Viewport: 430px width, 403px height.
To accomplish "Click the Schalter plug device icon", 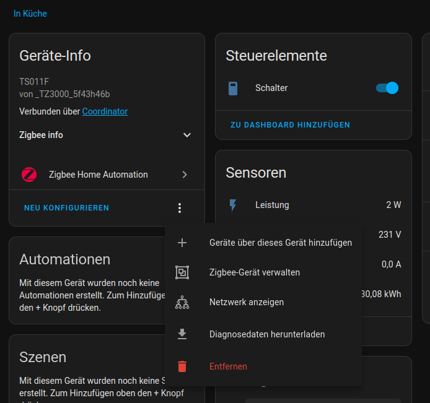I will click(233, 89).
